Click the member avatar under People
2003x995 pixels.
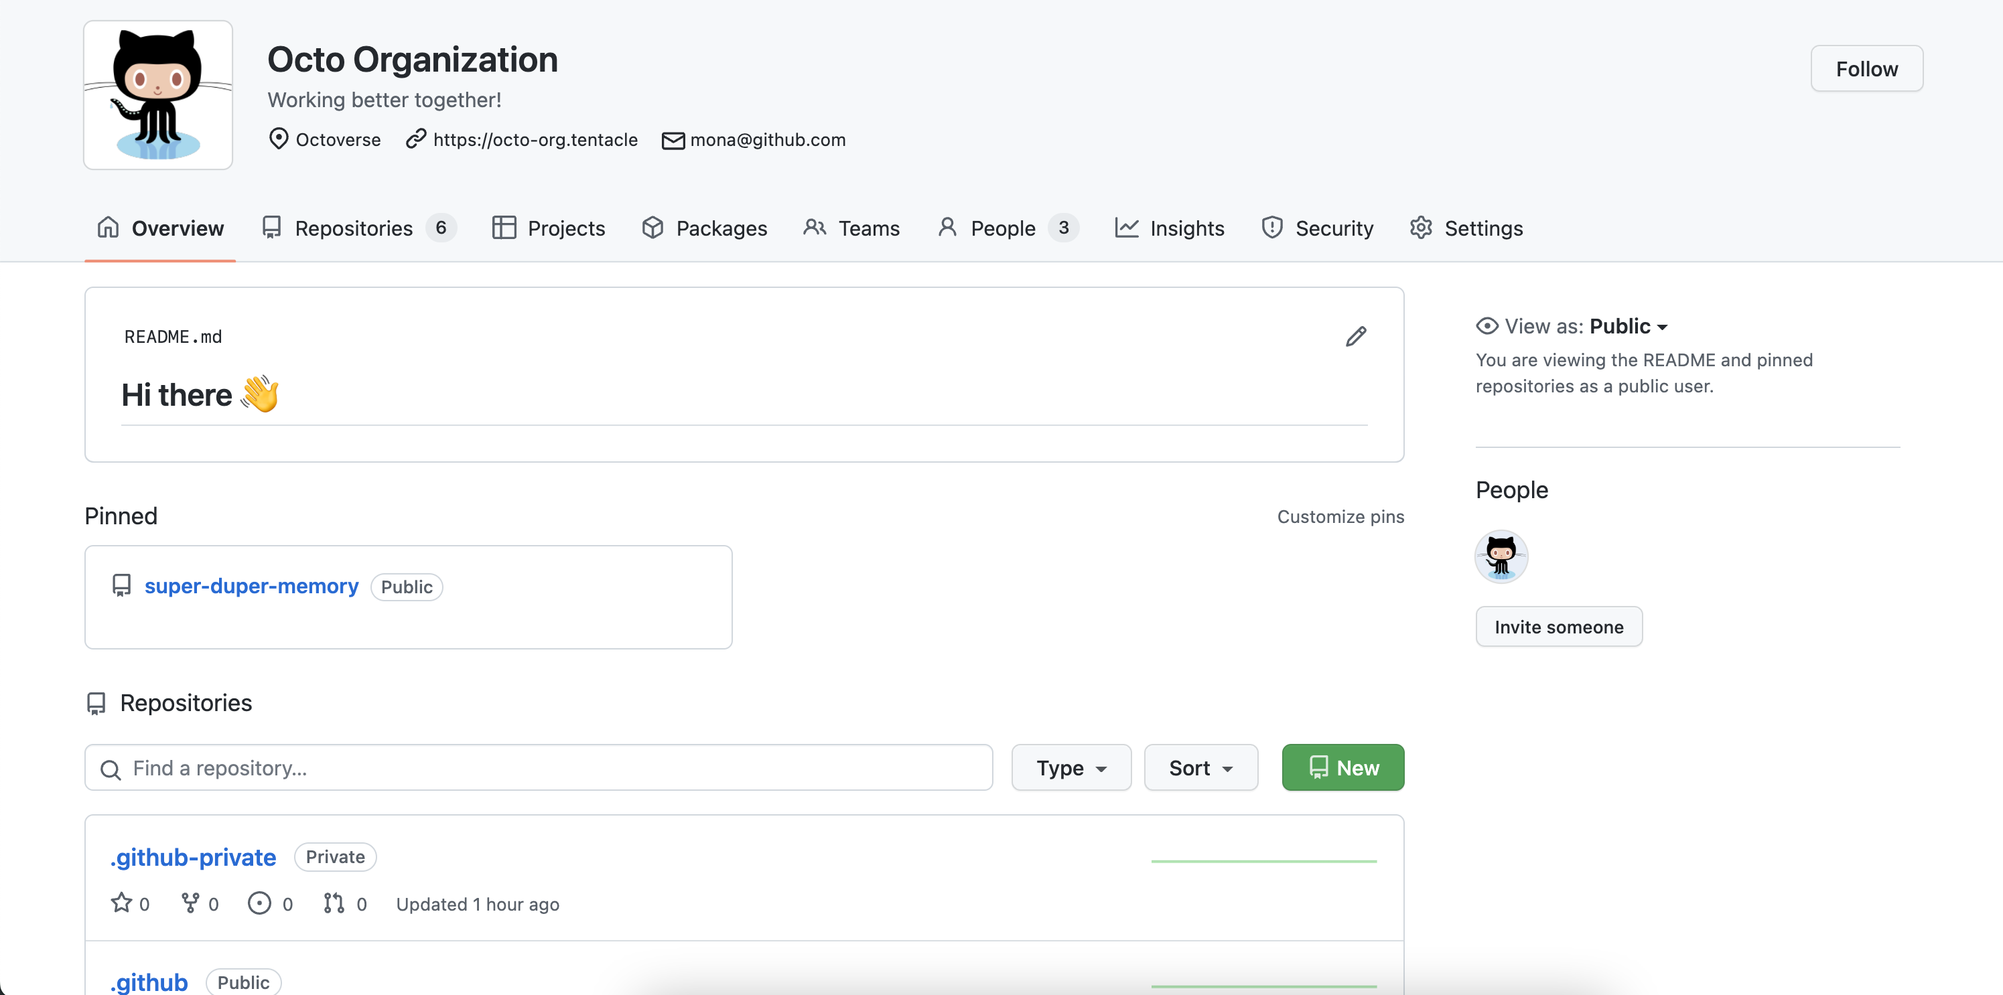1501,556
